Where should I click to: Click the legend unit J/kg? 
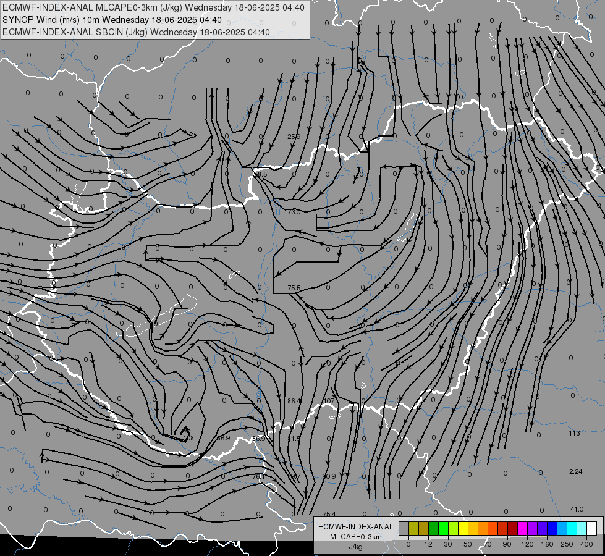(x=355, y=547)
